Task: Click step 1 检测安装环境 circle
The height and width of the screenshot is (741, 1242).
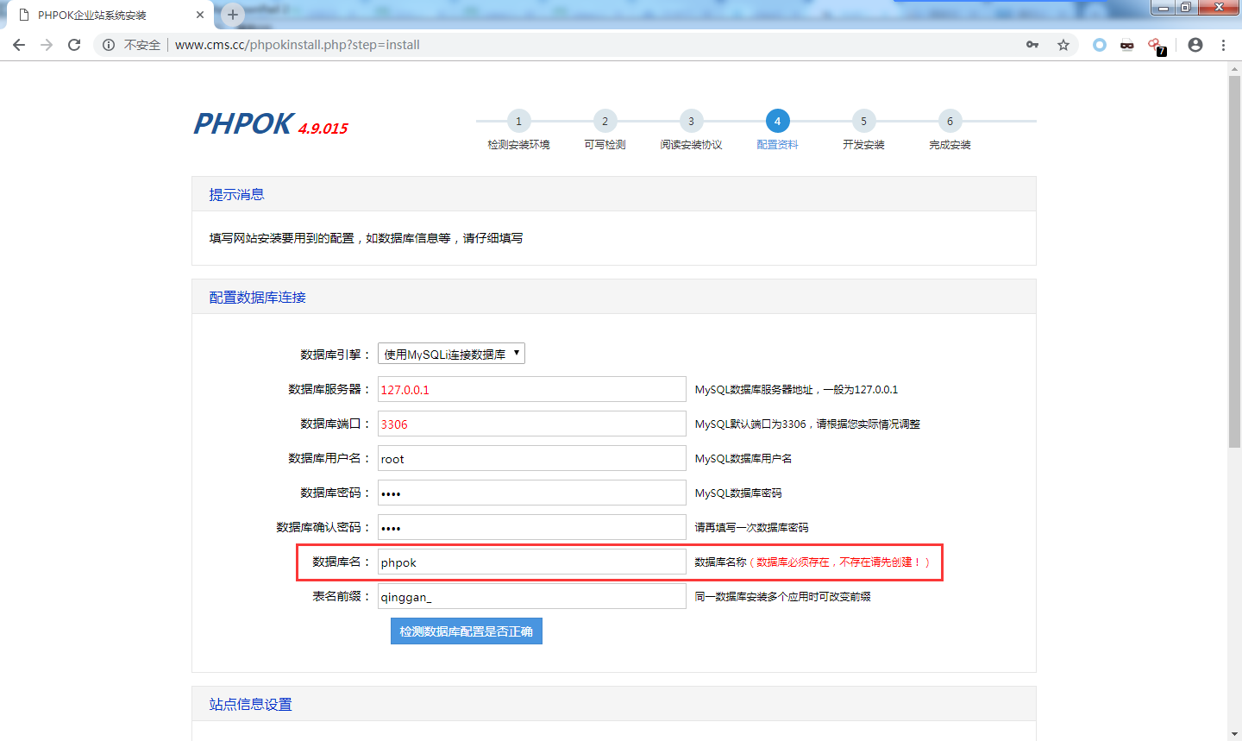Action: click(518, 122)
